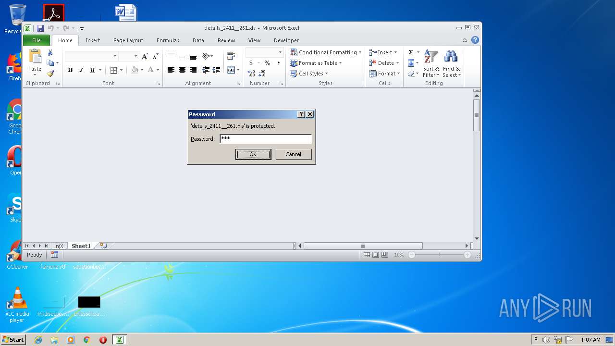Select the Format Painter brush
Image resolution: width=615 pixels, height=346 pixels.
click(x=50, y=74)
